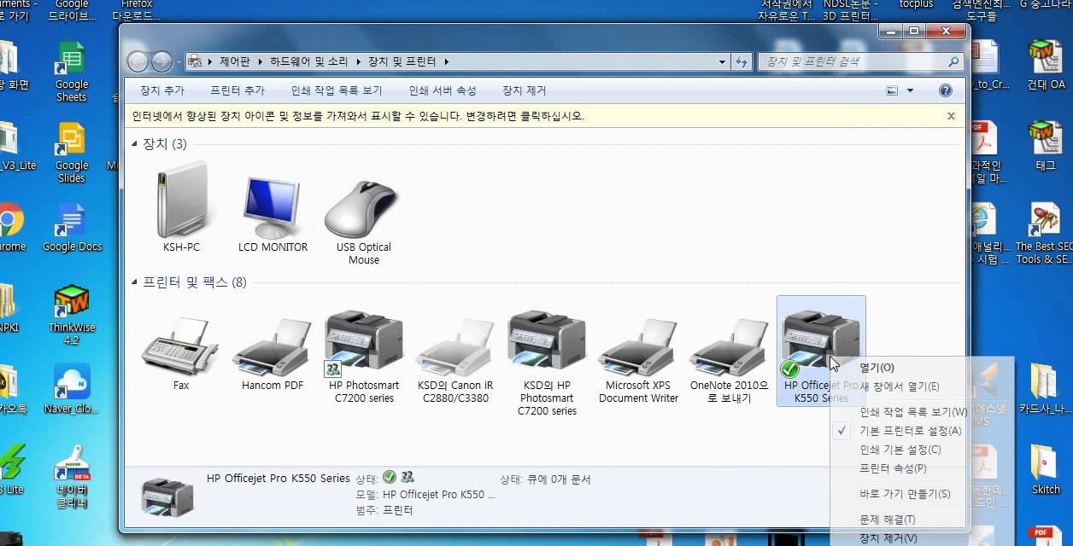Select OneNote 2010으로 보내기 printer

pyautogui.click(x=729, y=347)
